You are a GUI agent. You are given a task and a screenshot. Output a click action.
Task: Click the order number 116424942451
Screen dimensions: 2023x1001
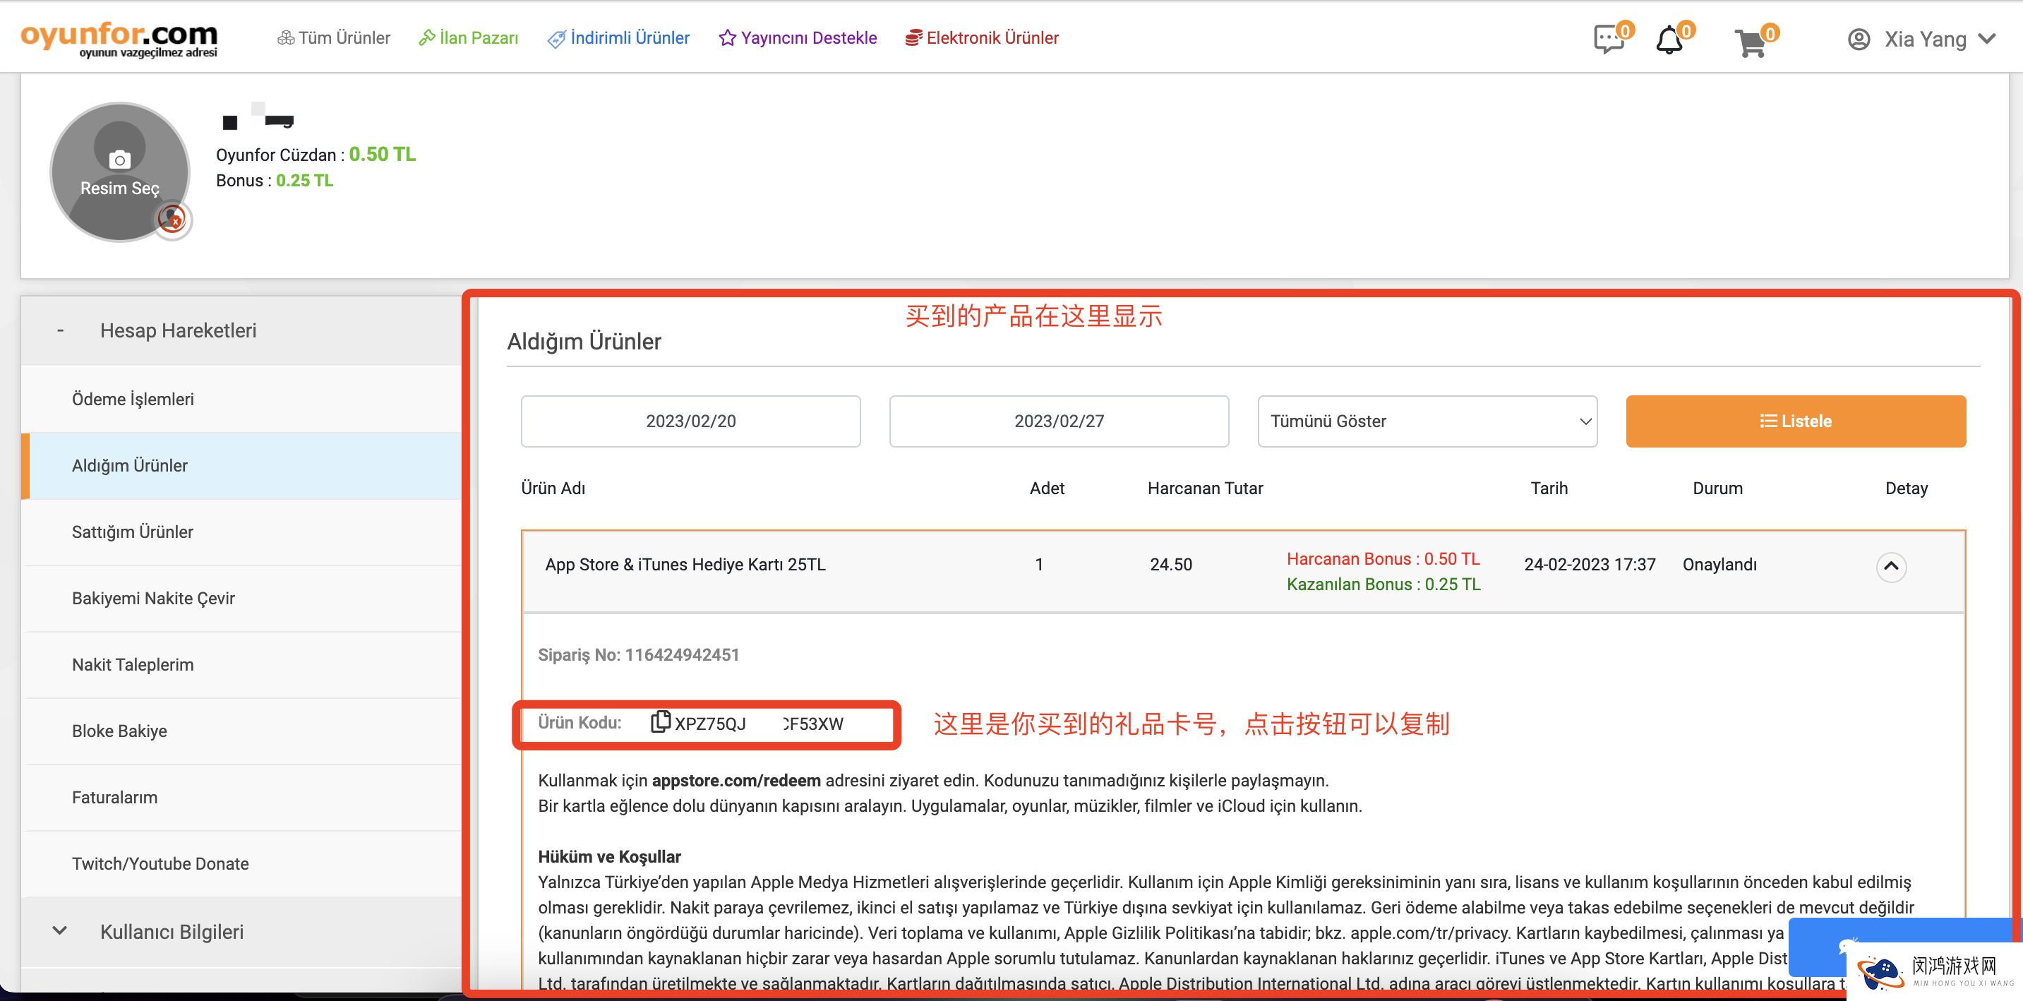(x=682, y=655)
